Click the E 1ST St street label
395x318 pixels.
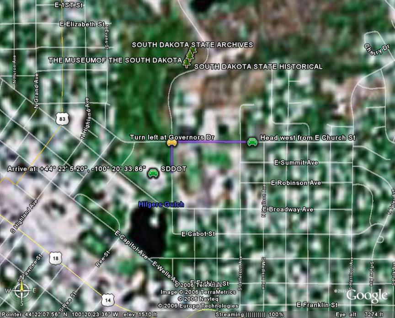[69, 5]
